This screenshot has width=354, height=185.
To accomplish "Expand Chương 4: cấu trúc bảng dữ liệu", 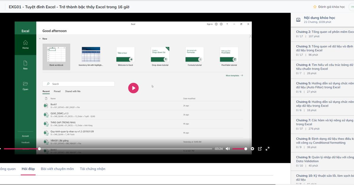I will (322, 69).
